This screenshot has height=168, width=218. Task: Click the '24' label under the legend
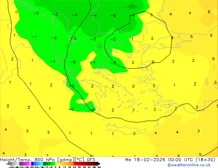point(74,167)
